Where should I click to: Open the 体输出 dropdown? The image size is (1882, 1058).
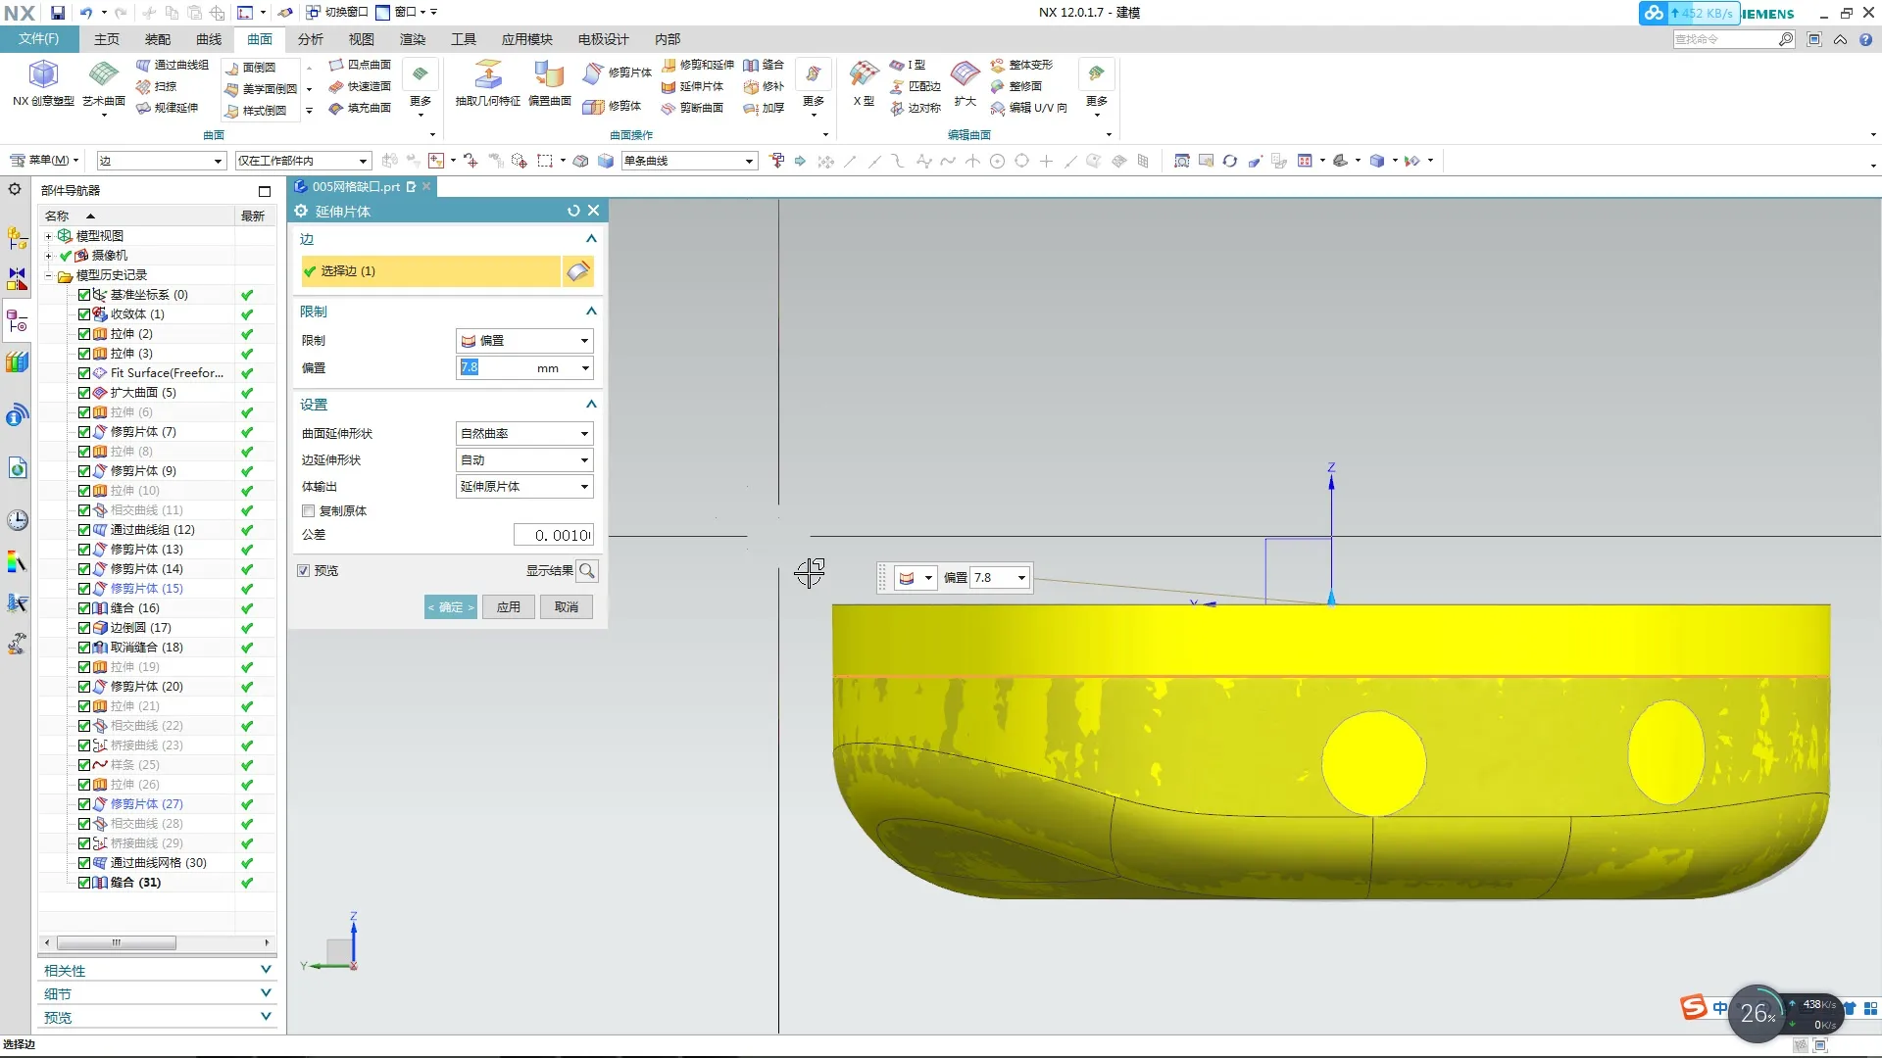pos(524,487)
